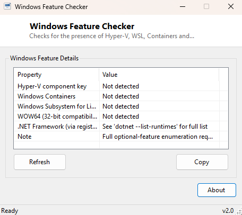Click the Ready status bar text

(10, 211)
